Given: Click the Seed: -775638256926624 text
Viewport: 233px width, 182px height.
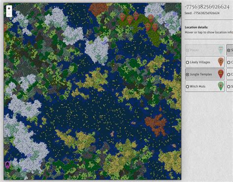Looking at the screenshot, I should point(202,13).
